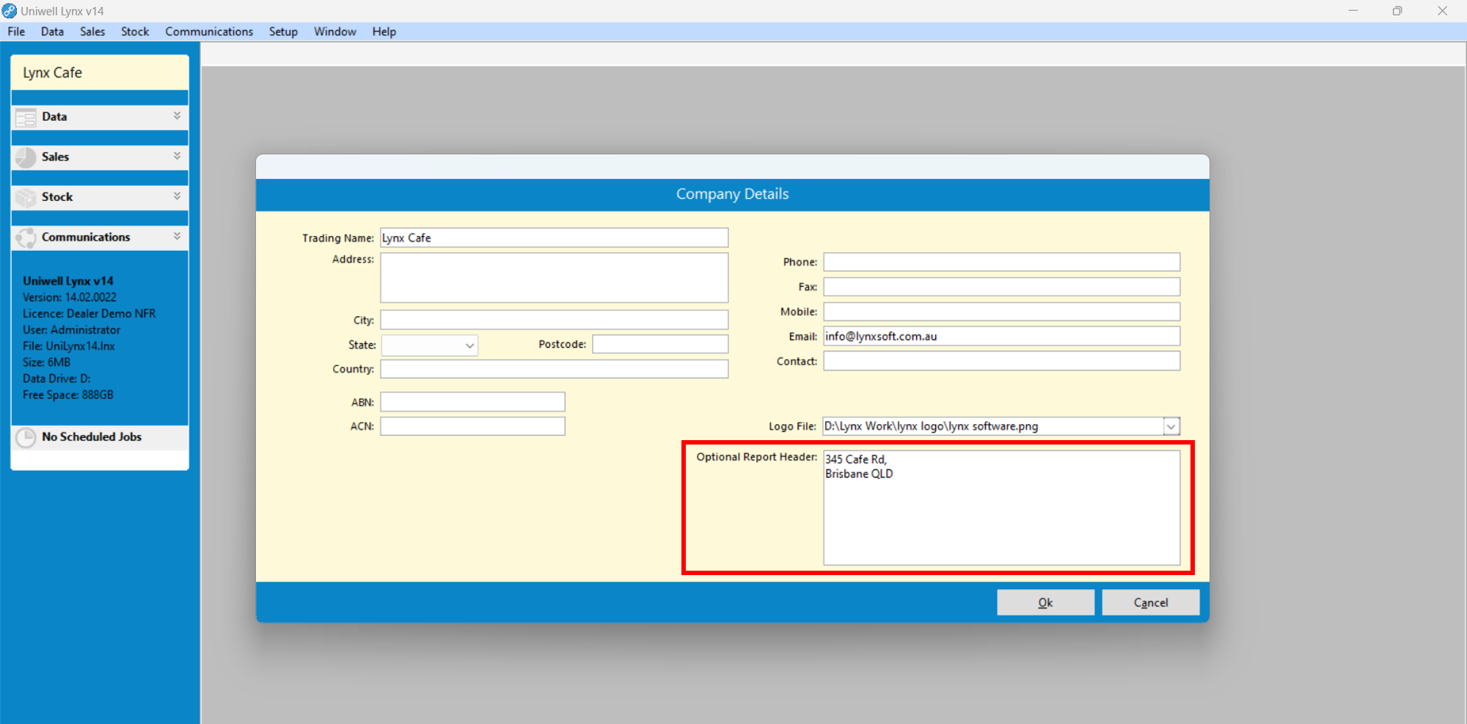Viewport: 1467px width, 724px height.
Task: Cancel the Company Details dialog
Action: click(x=1150, y=602)
